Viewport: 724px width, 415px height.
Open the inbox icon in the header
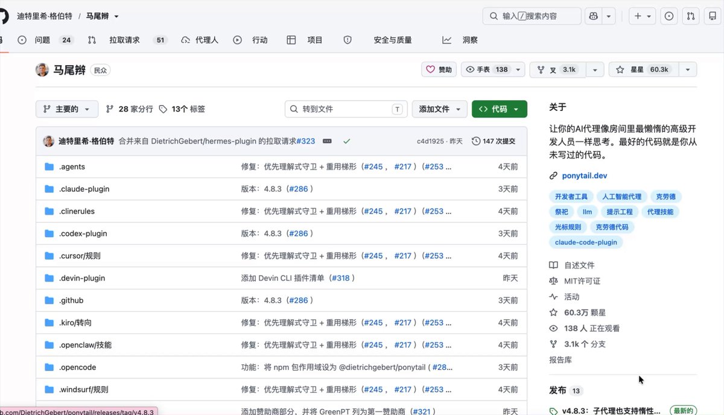pyautogui.click(x=713, y=16)
